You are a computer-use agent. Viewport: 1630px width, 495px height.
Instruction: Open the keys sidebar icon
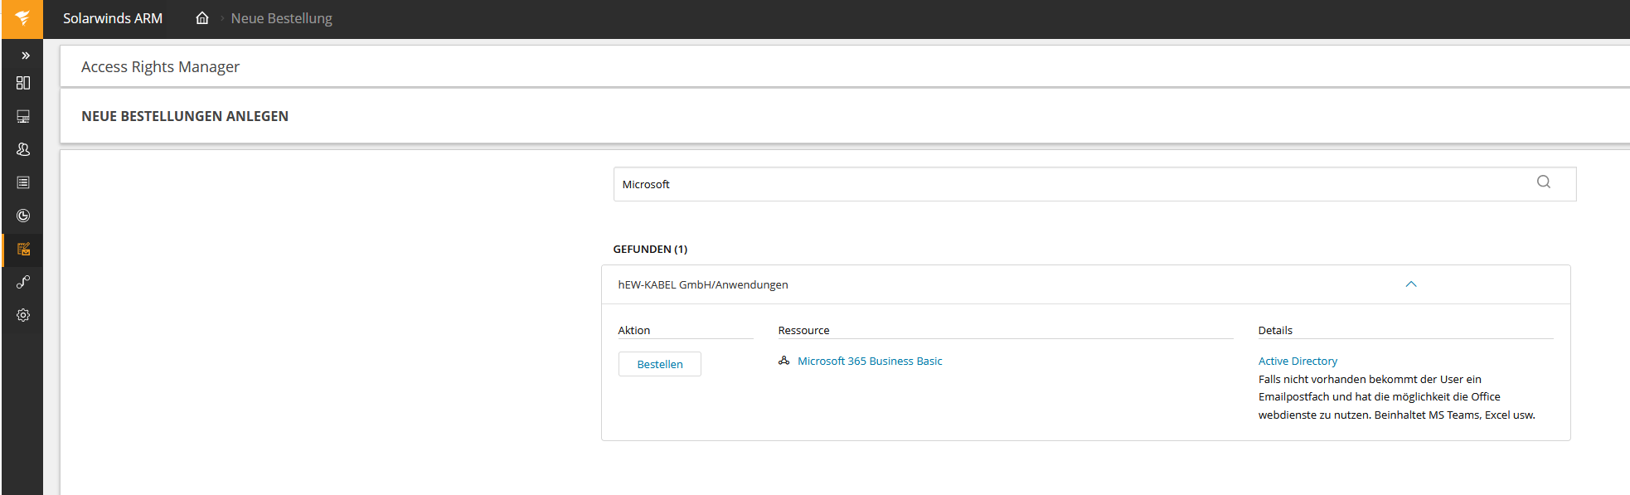tap(23, 282)
